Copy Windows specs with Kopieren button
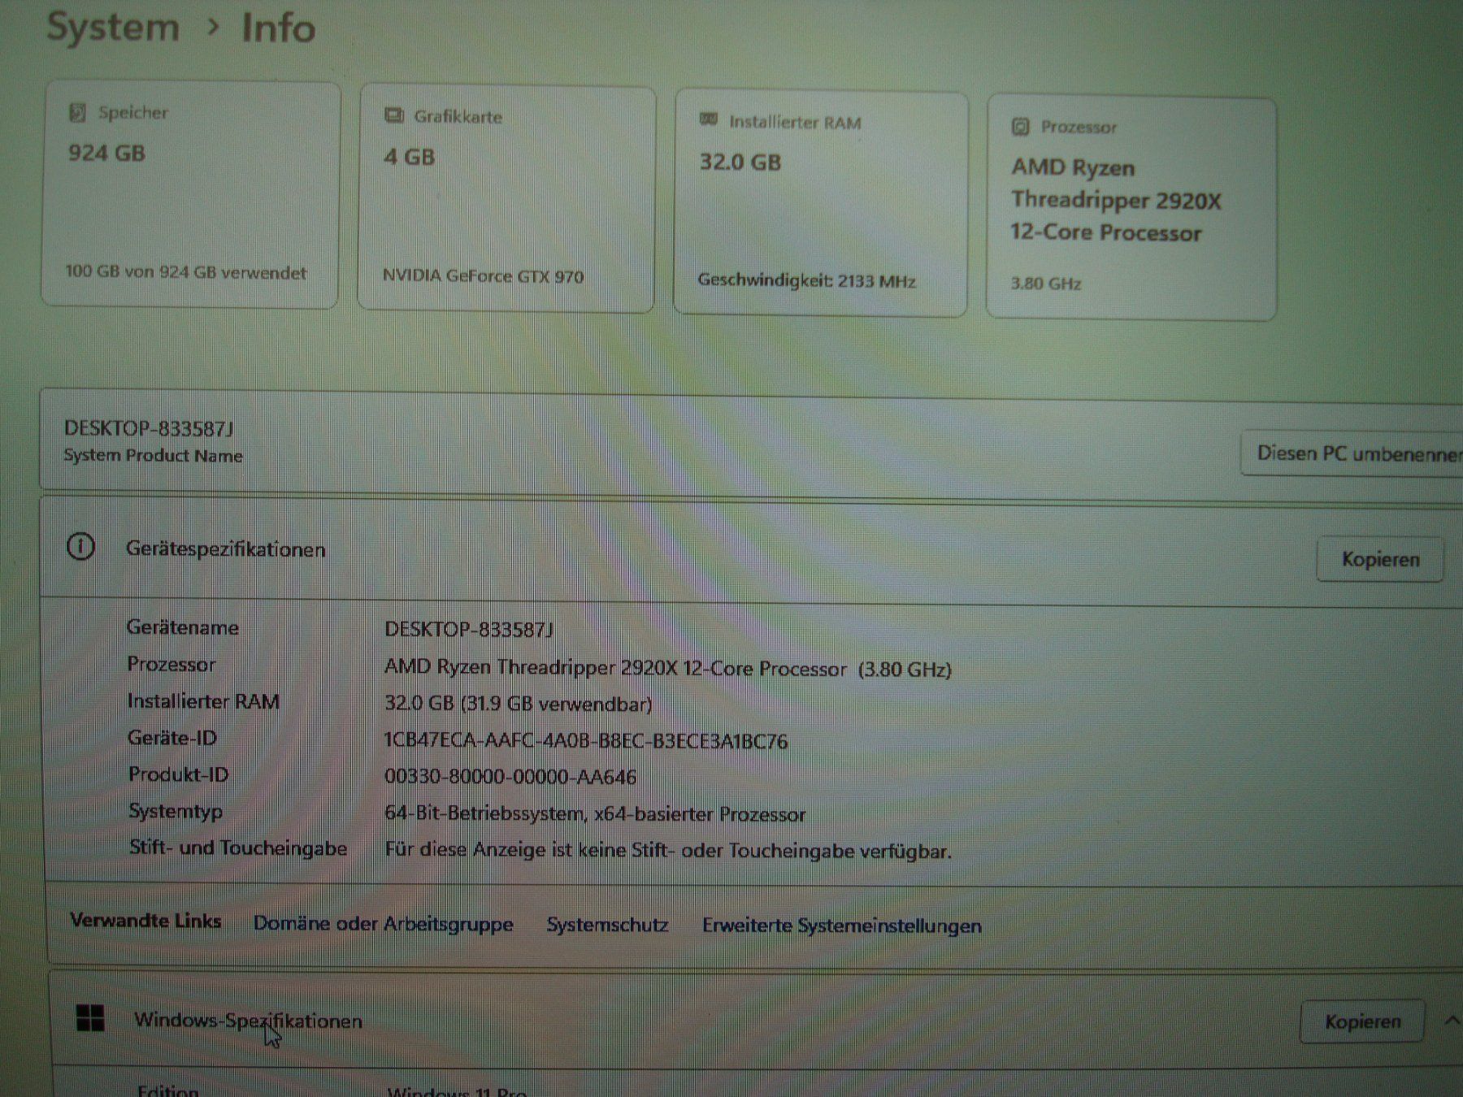Image resolution: width=1463 pixels, height=1097 pixels. (x=1362, y=1021)
